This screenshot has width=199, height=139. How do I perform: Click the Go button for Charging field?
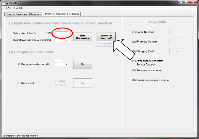[x=83, y=83]
